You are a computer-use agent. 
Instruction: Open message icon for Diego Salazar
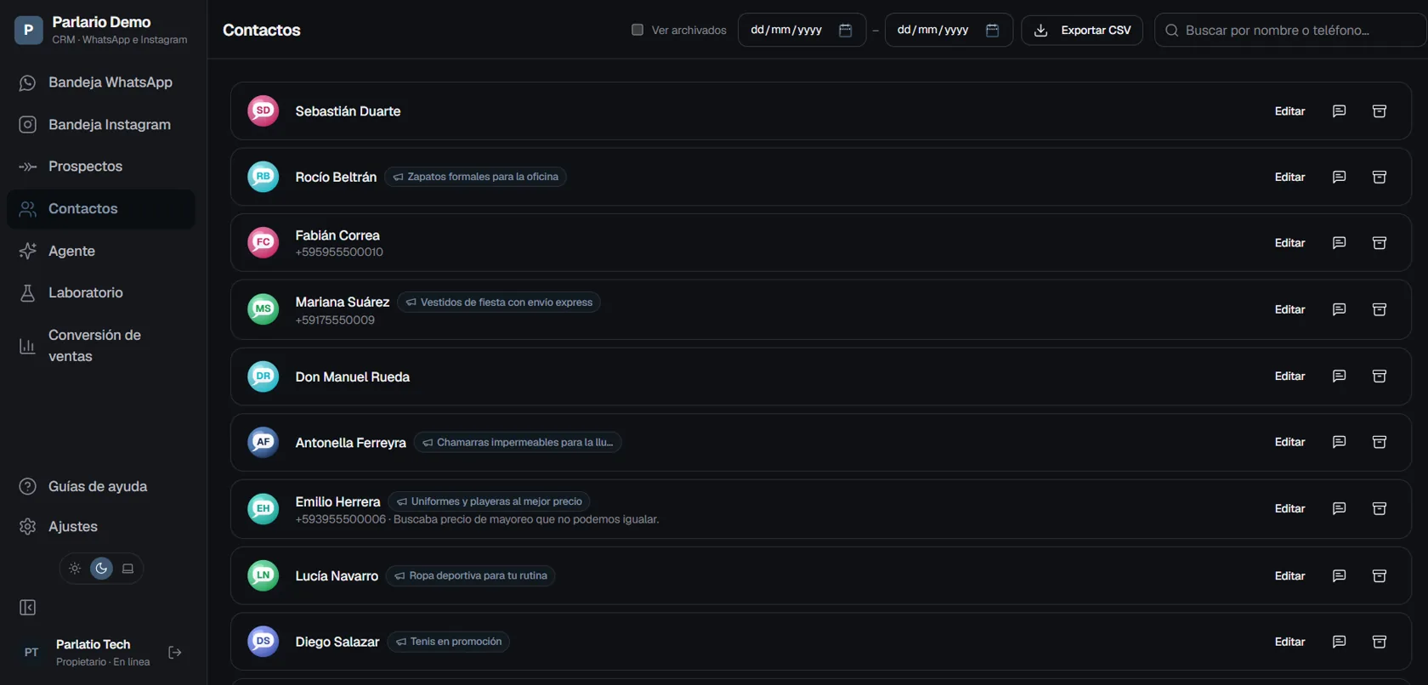[x=1339, y=642]
